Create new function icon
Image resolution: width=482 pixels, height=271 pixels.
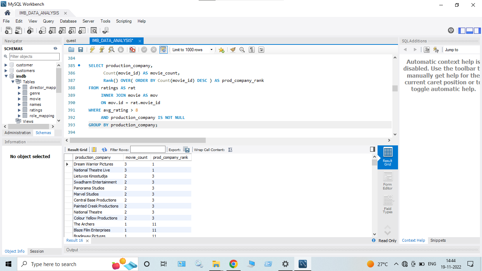tap(83, 31)
